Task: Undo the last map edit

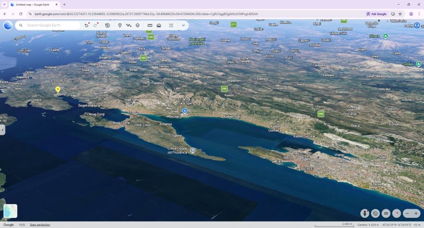Action: pos(87,25)
